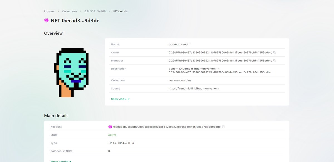Copy the Owner address
The height and width of the screenshot is (162, 334).
pyautogui.click(x=275, y=53)
